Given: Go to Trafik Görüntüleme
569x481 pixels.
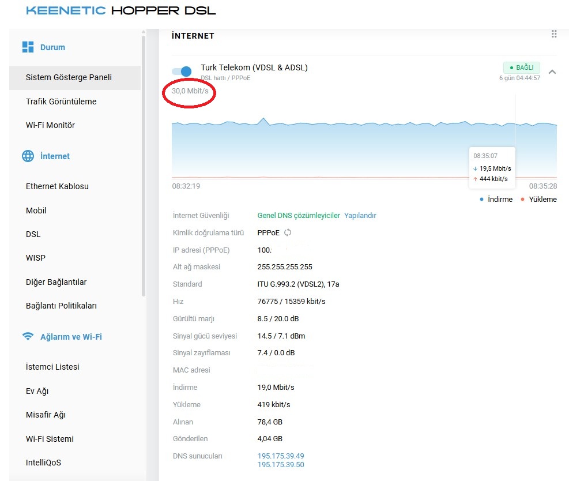Looking at the screenshot, I should 61,102.
